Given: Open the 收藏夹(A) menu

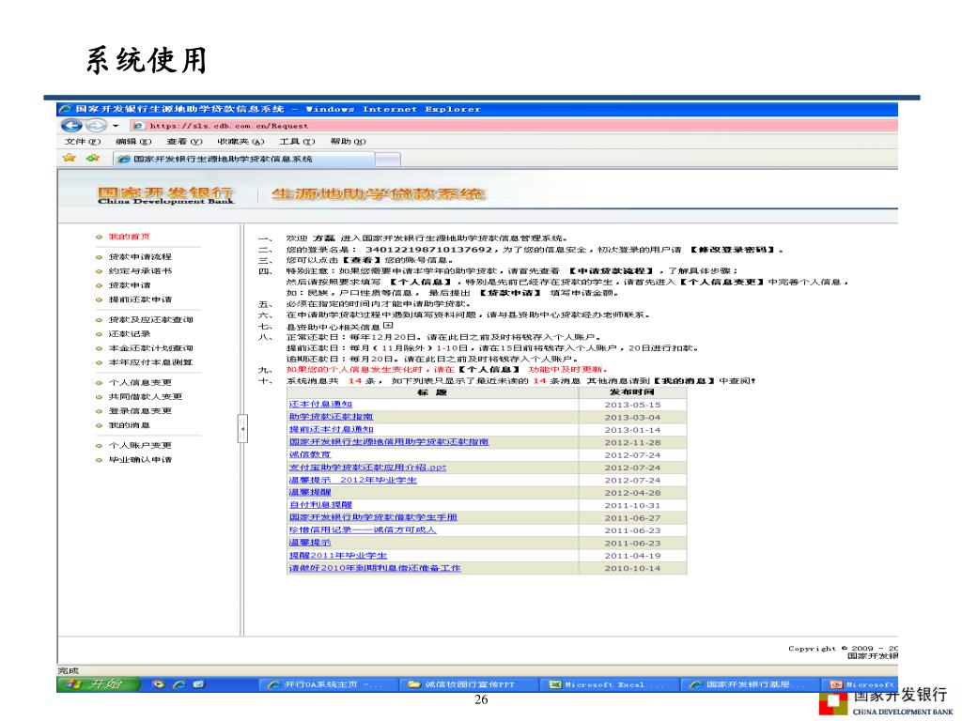Looking at the screenshot, I should coord(240,142).
